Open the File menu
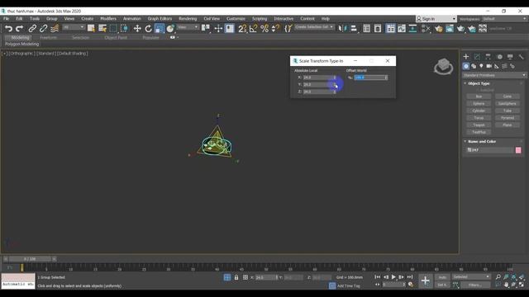This screenshot has width=529, height=297. tap(7, 18)
